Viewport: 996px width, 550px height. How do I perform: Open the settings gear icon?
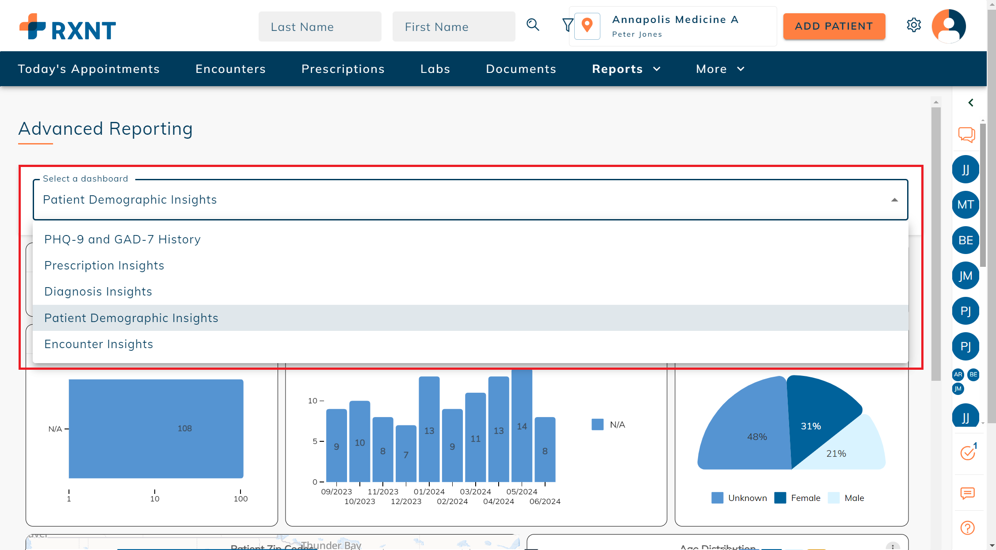[x=914, y=26]
